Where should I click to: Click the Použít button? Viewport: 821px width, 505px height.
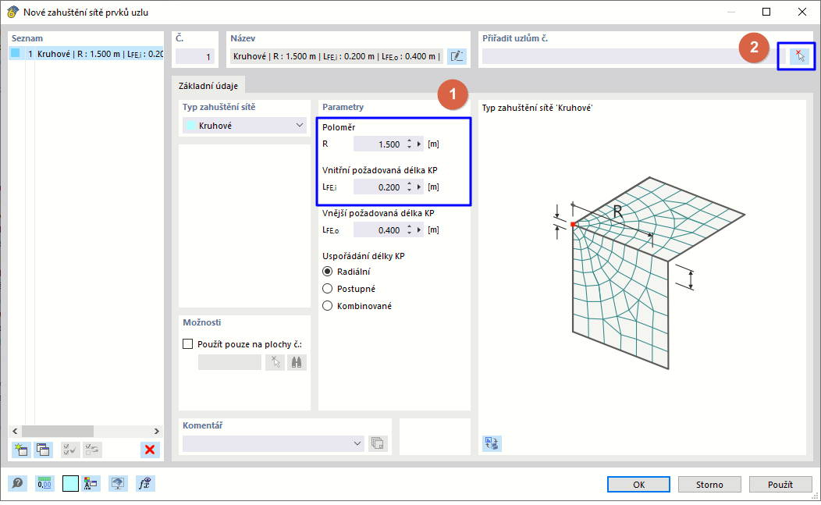click(x=780, y=485)
